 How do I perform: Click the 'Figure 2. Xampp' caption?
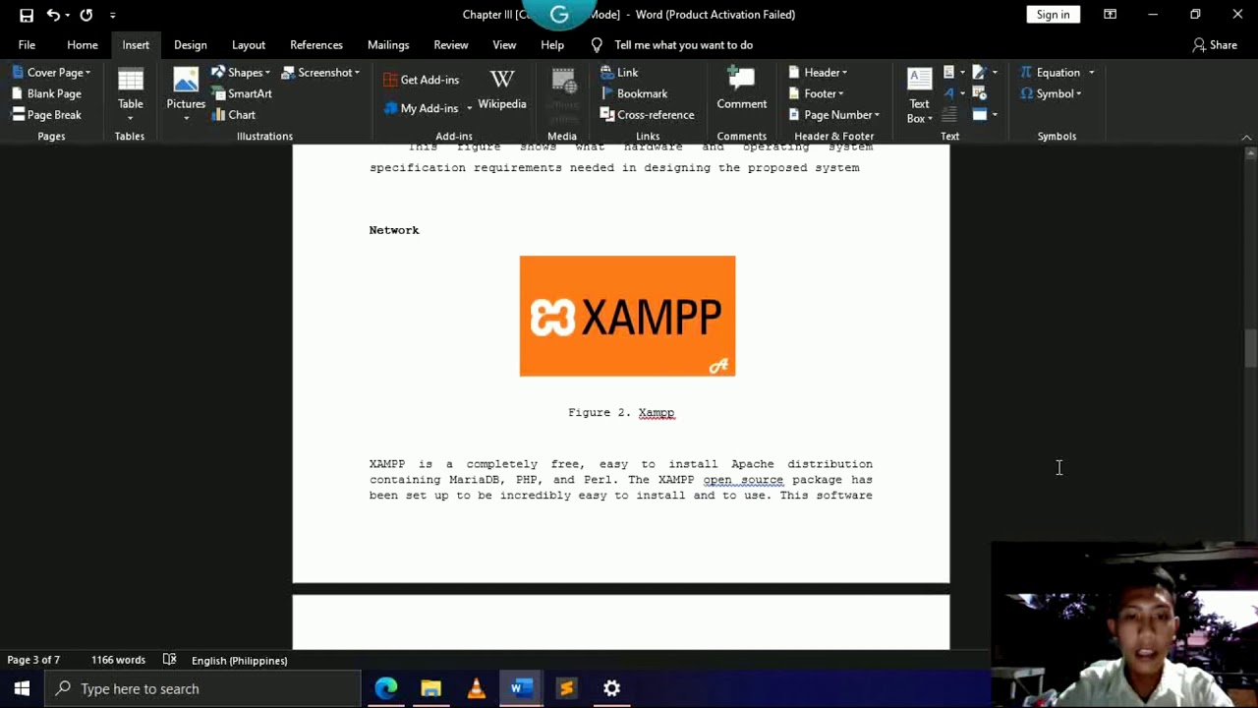pyautogui.click(x=621, y=413)
